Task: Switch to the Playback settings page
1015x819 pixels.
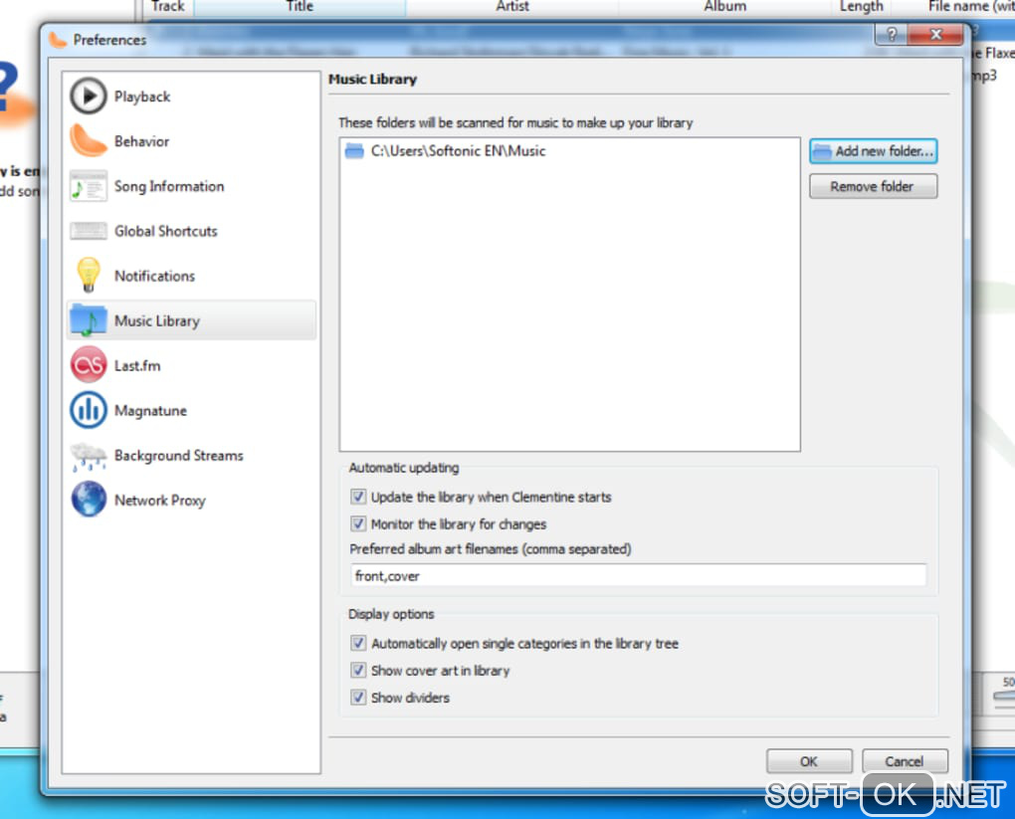Action: point(191,96)
